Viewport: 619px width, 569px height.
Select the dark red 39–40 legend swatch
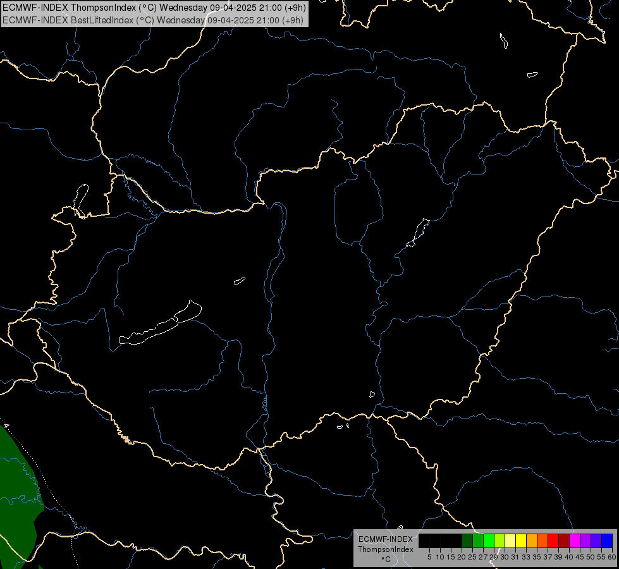coord(564,541)
